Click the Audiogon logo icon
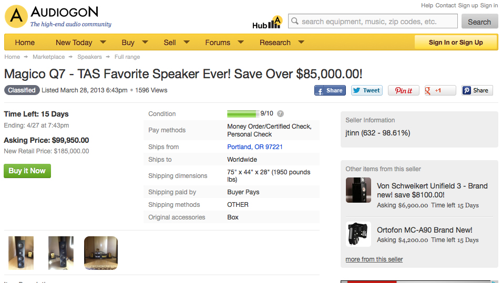The height and width of the screenshot is (283, 502). [x=16, y=17]
